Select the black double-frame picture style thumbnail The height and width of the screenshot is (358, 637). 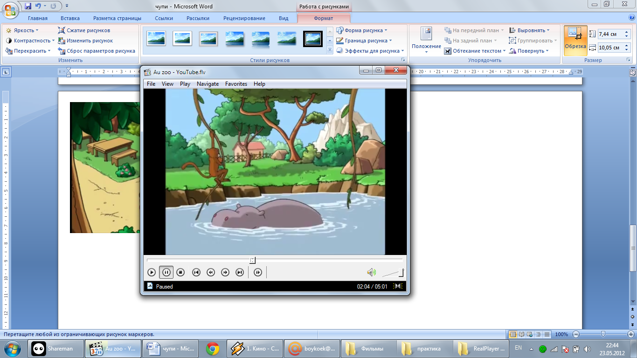click(313, 39)
